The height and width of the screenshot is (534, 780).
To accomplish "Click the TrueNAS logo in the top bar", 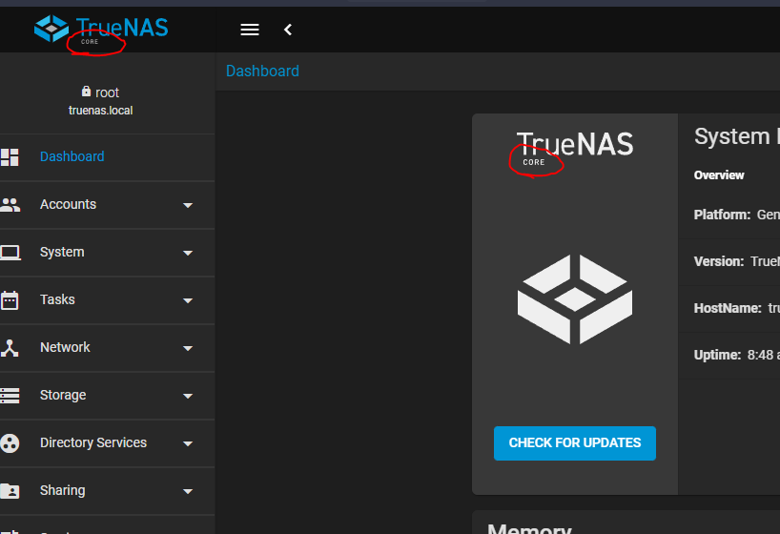I will pyautogui.click(x=101, y=30).
